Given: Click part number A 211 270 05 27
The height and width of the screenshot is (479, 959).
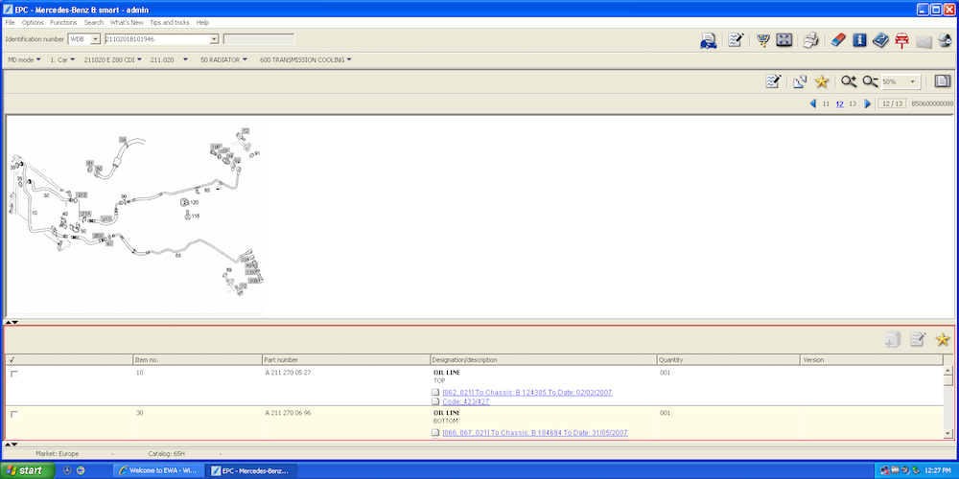Looking at the screenshot, I should pos(288,372).
